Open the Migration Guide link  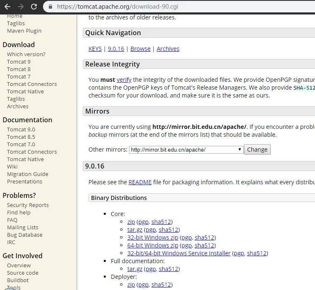pyautogui.click(x=28, y=174)
